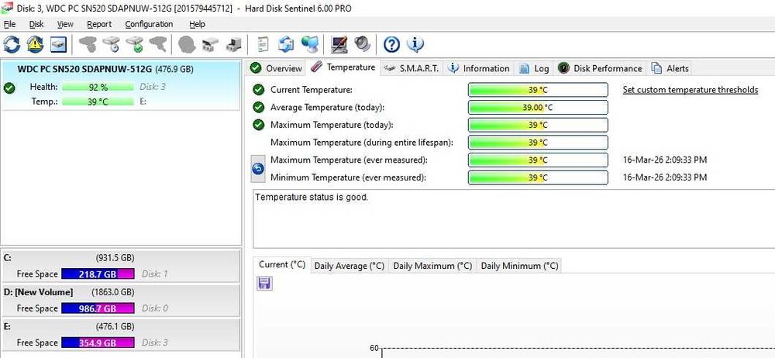Click the Current Temperature 39 °C gauge
Viewport: 775px width, 358px height.
coord(538,90)
